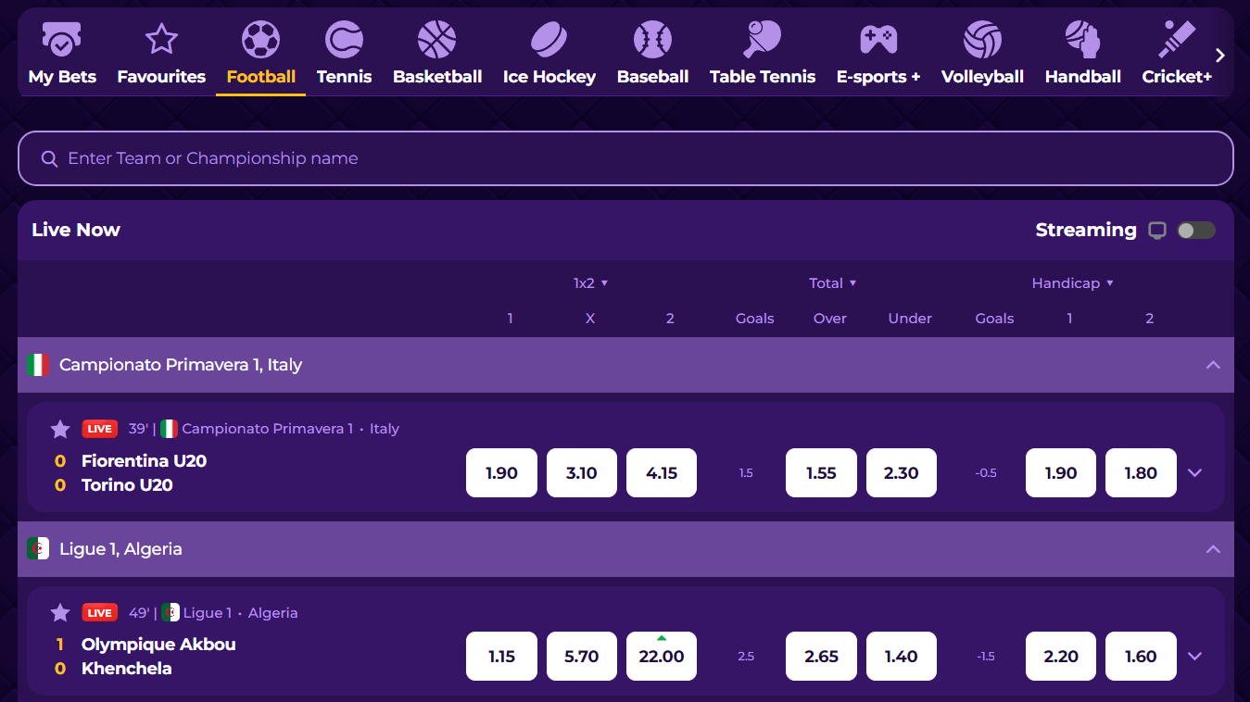Screen dimensions: 1250x702
Task: Show more sports with right arrow
Action: coord(1220,56)
